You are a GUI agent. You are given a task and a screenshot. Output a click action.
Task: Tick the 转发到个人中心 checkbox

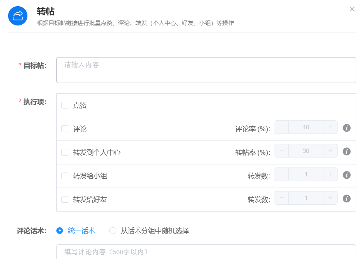[x=65, y=152]
